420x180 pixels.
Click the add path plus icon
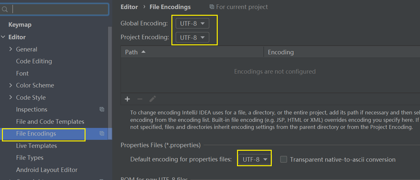pyautogui.click(x=127, y=99)
